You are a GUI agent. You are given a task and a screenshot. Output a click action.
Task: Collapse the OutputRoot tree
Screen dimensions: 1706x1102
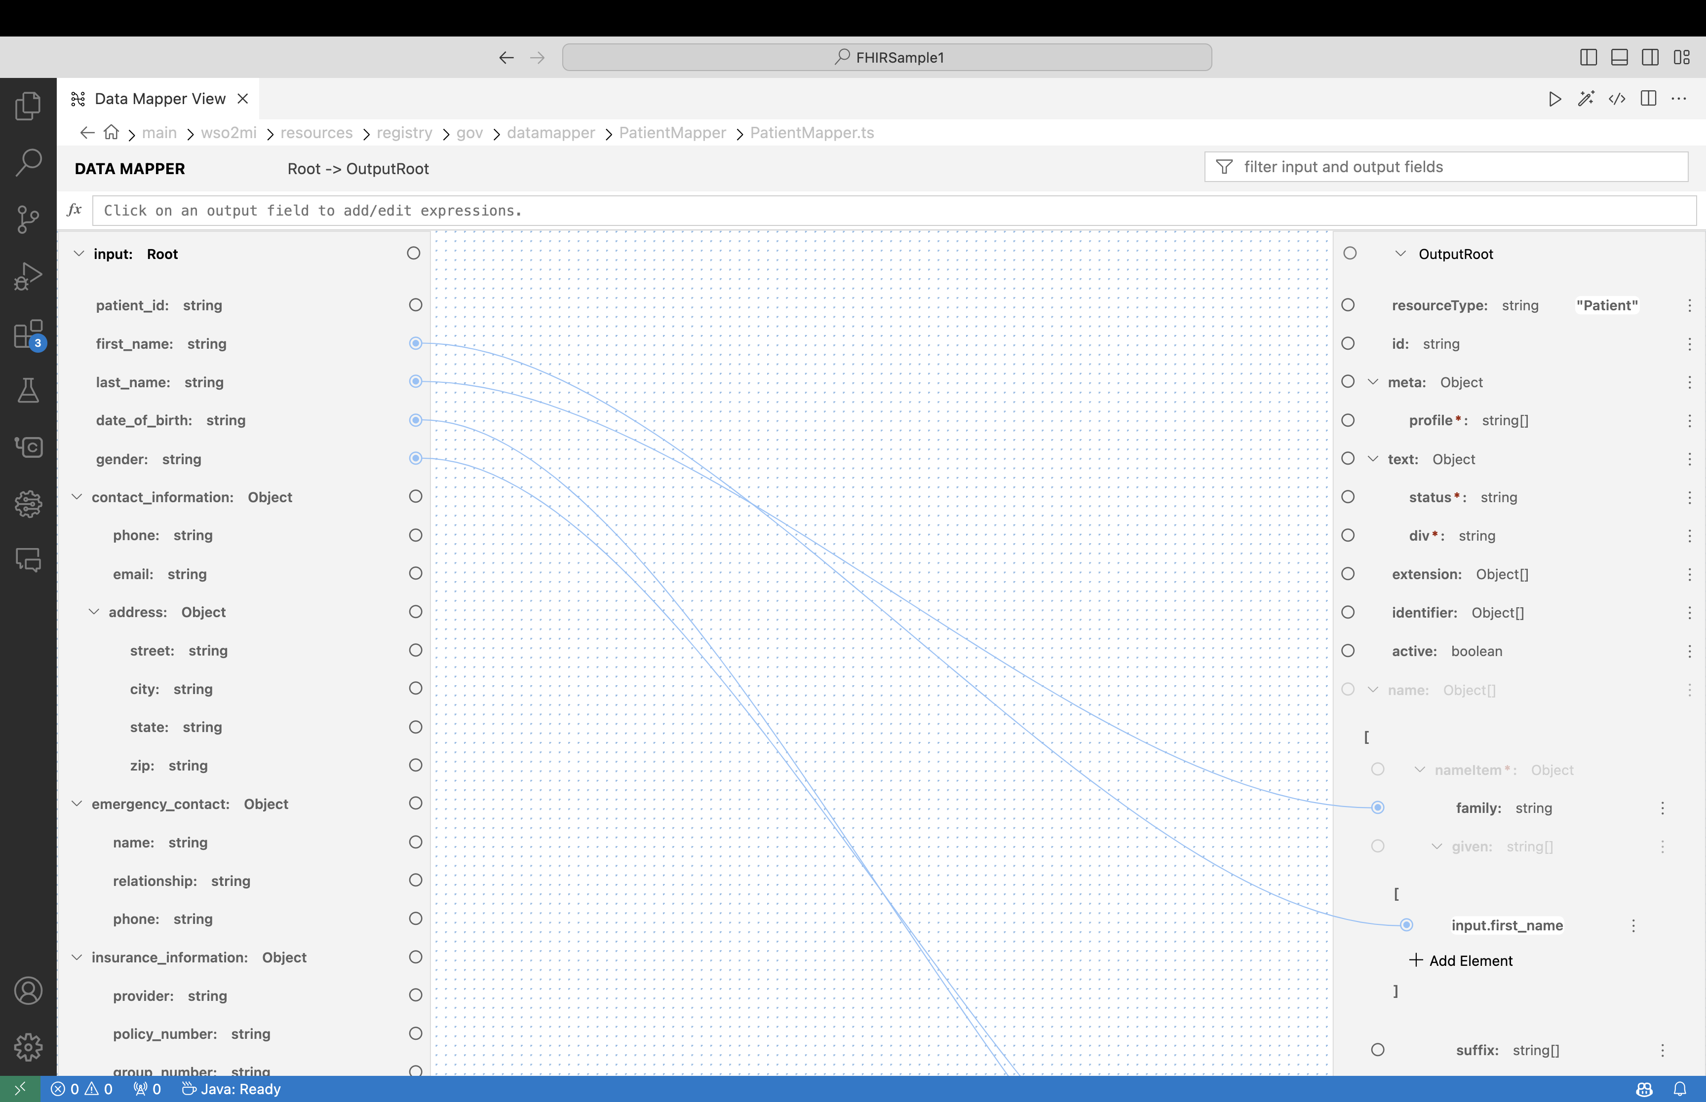click(x=1401, y=254)
